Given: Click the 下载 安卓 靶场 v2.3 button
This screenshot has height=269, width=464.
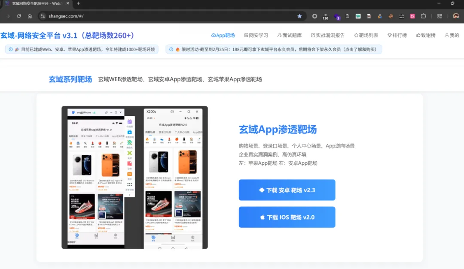Looking at the screenshot, I should (x=287, y=190).
